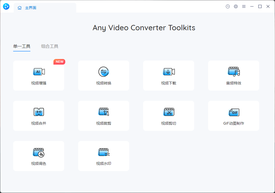
Task: Open the 视频下载 download icon
Action: [x=169, y=72]
